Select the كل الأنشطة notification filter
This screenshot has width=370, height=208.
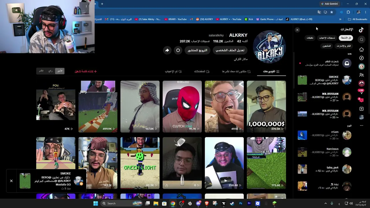[x=346, y=38]
